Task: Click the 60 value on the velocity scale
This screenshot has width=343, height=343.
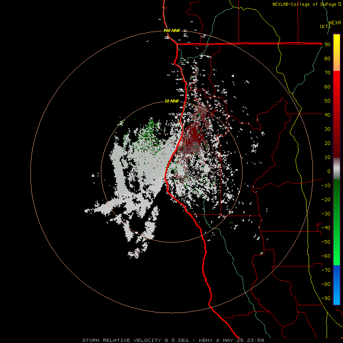Action: 327,87
